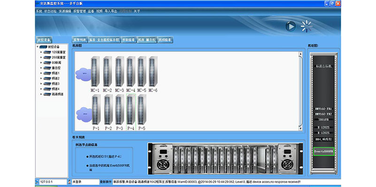
Task: Open the 导入导出 menu
Action: click(x=111, y=11)
